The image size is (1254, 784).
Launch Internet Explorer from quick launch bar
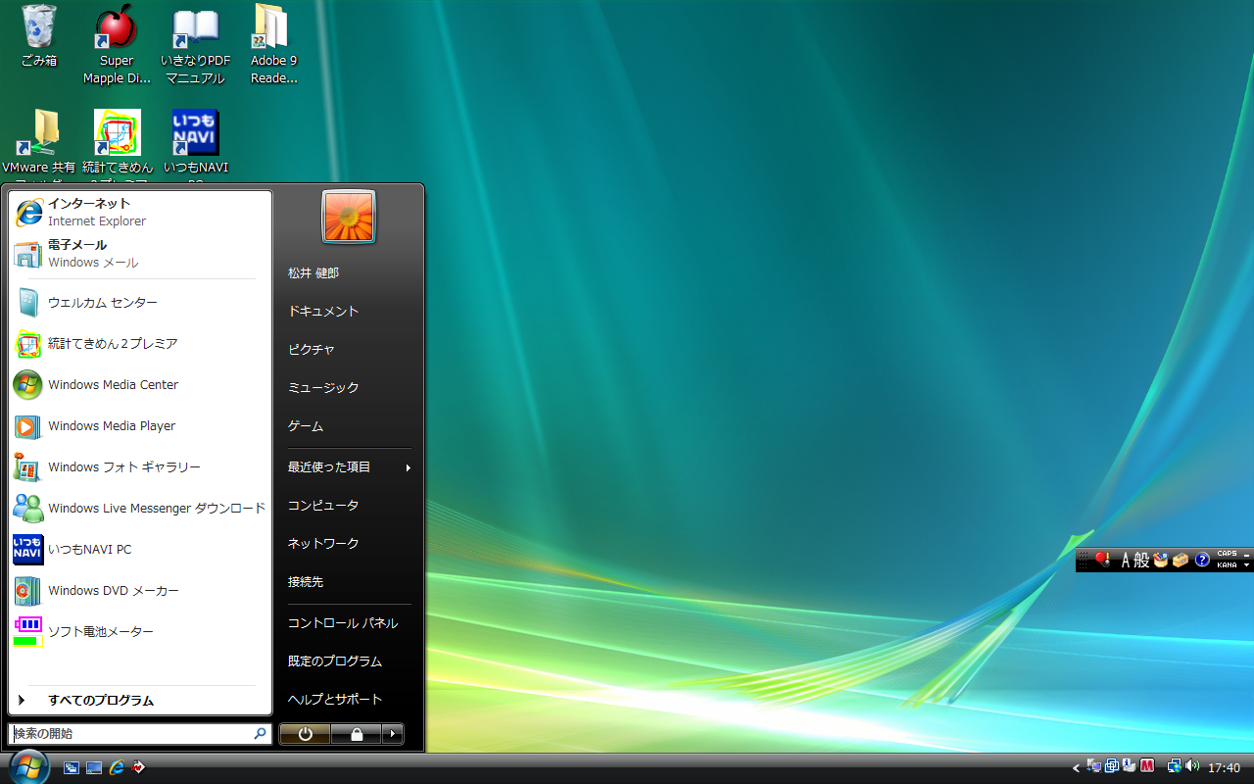pyautogui.click(x=117, y=767)
